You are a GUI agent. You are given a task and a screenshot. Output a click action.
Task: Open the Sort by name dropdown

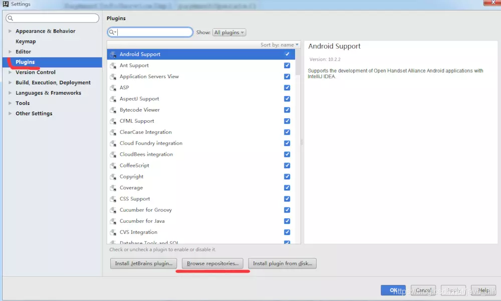[x=279, y=45]
